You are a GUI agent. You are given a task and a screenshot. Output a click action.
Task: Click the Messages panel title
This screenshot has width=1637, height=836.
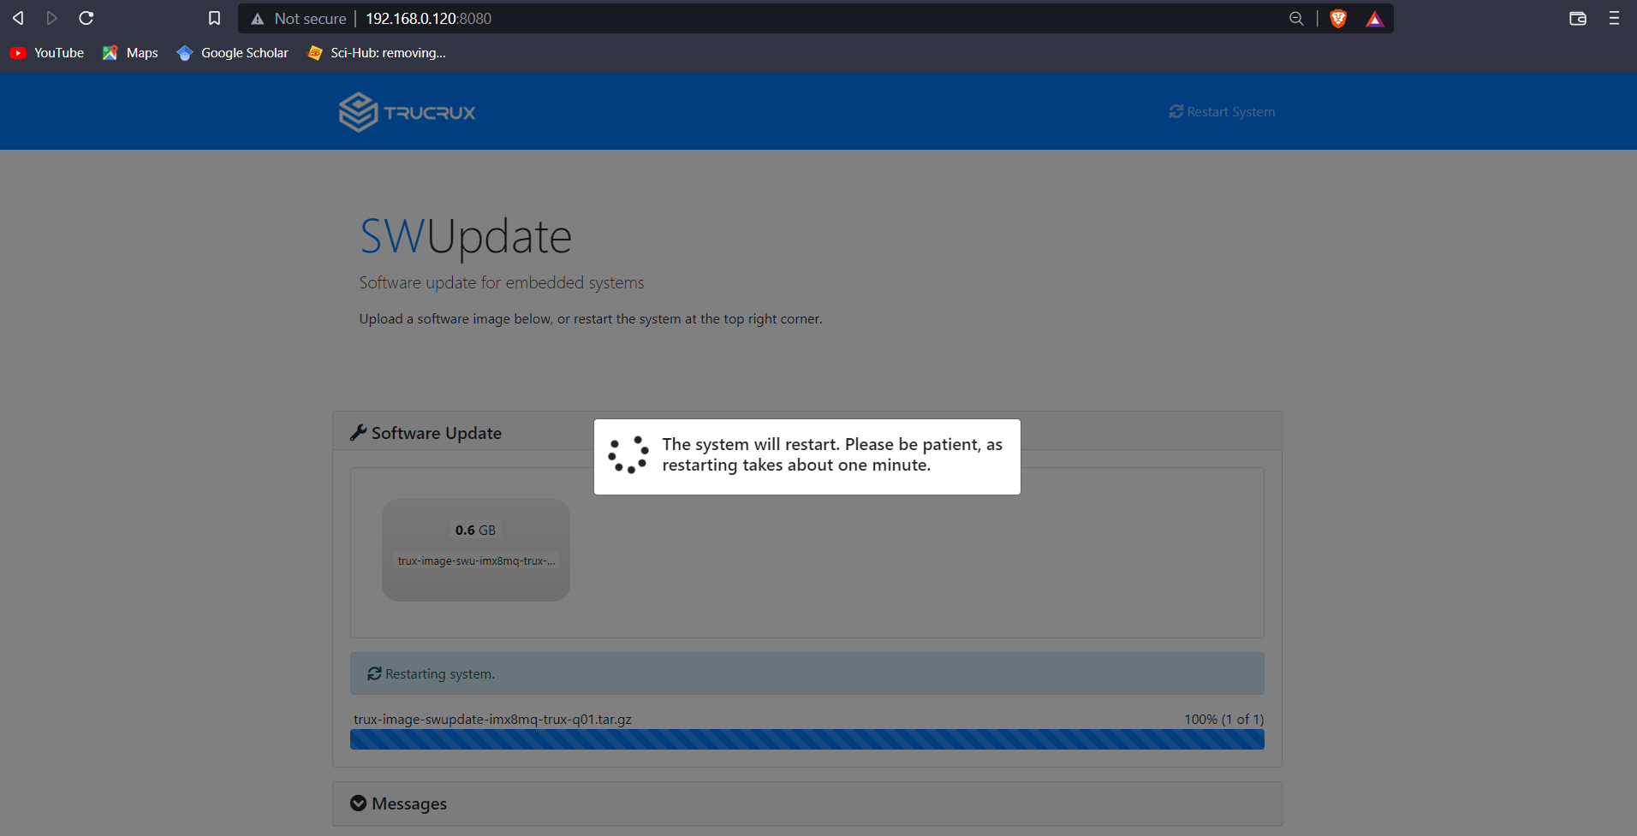coord(409,803)
